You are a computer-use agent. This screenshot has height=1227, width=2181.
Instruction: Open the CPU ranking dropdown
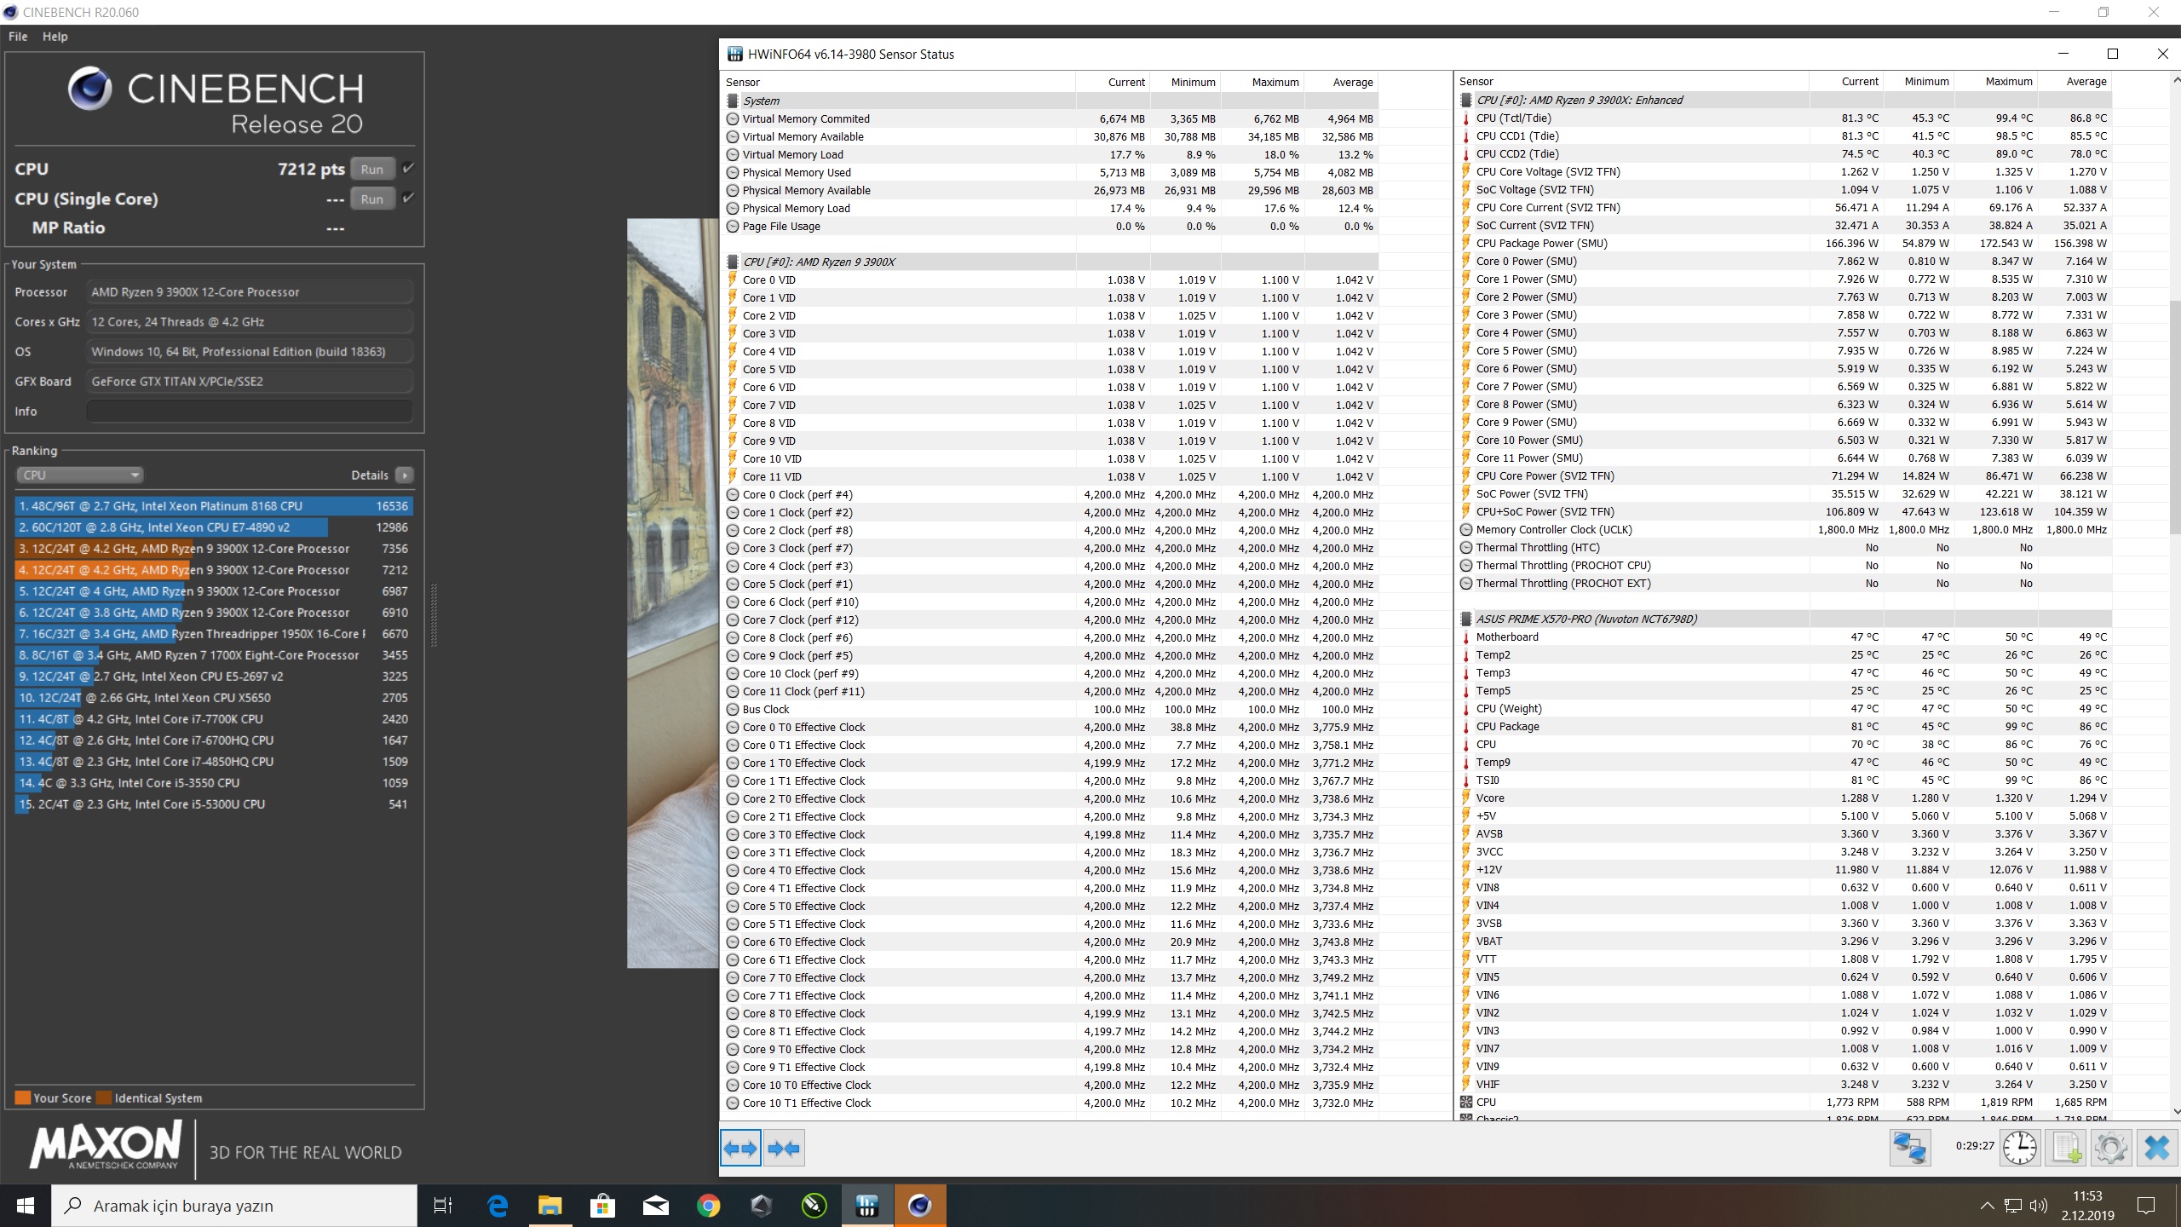(79, 475)
